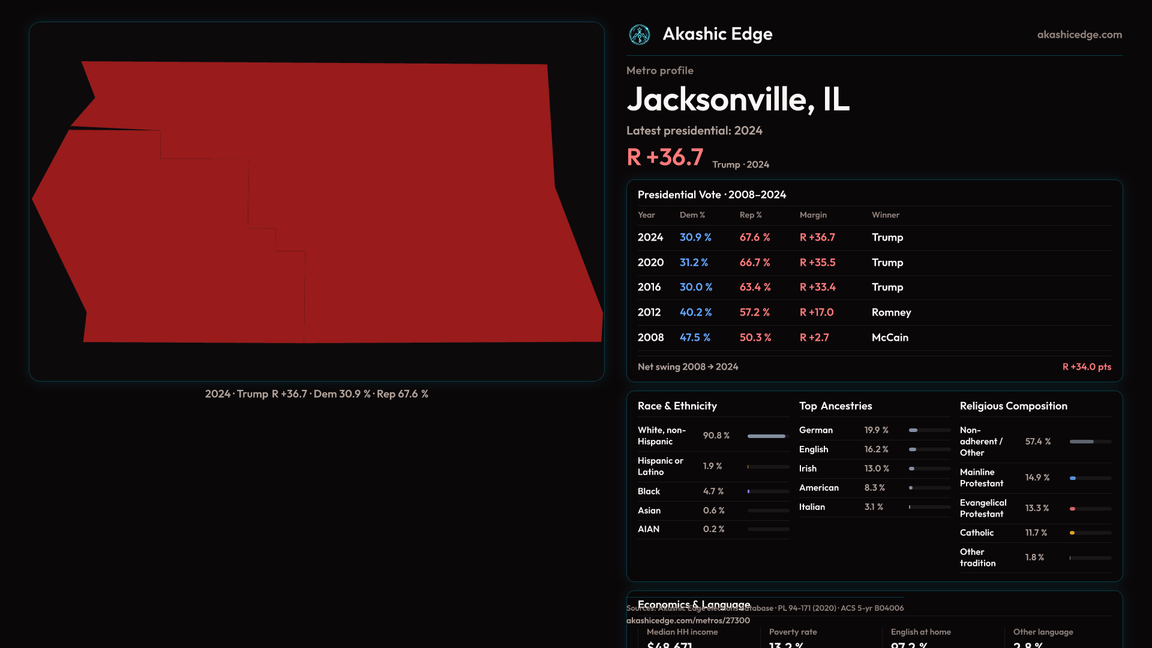Click White non-Hispanic percentage bar
The height and width of the screenshot is (648, 1152).
click(767, 436)
